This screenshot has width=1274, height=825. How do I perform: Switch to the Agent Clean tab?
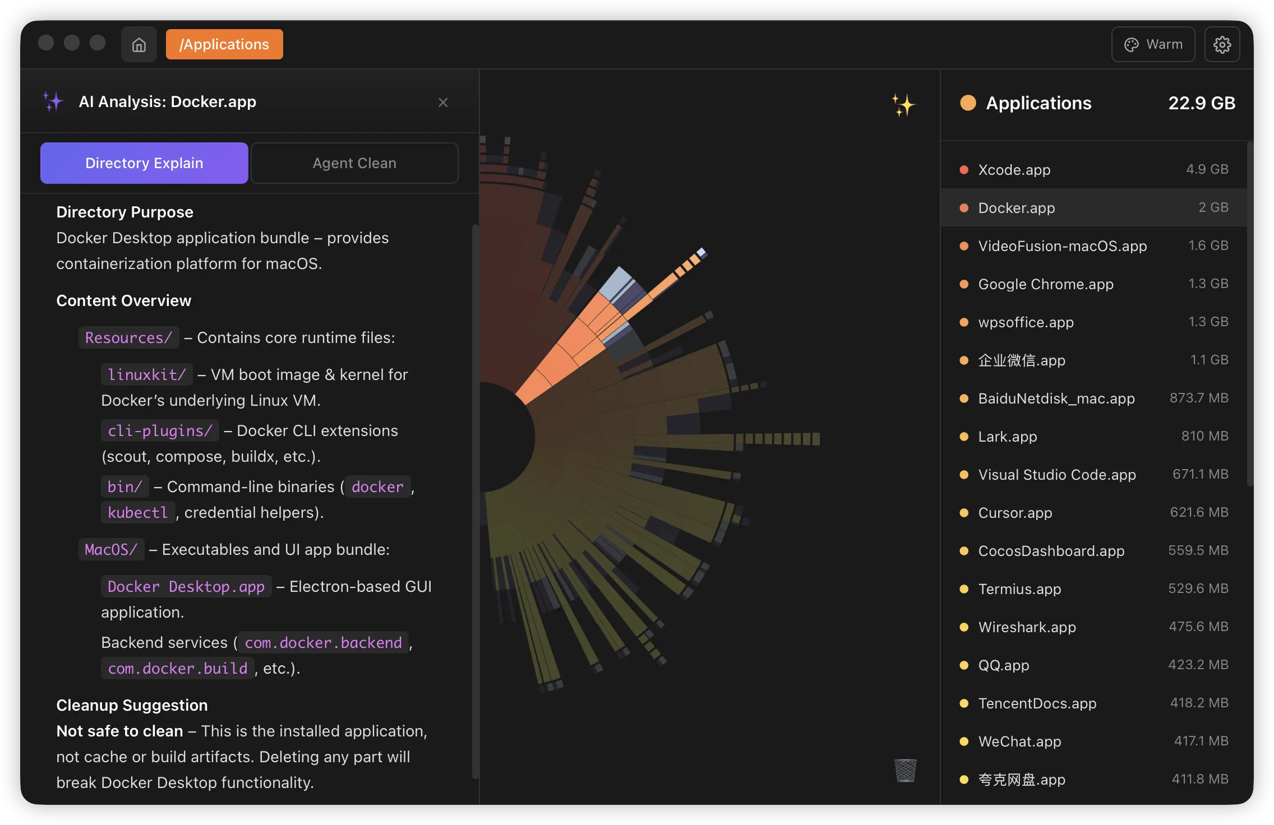point(354,163)
